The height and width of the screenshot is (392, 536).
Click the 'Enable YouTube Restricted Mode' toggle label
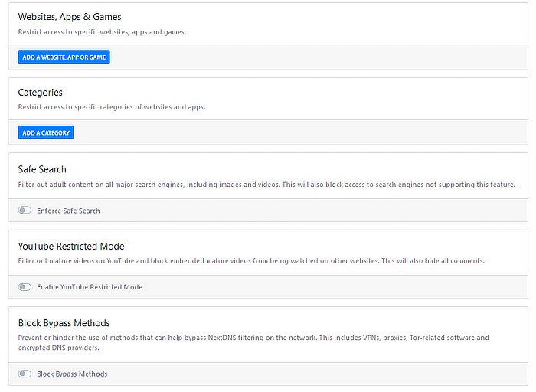(90, 287)
